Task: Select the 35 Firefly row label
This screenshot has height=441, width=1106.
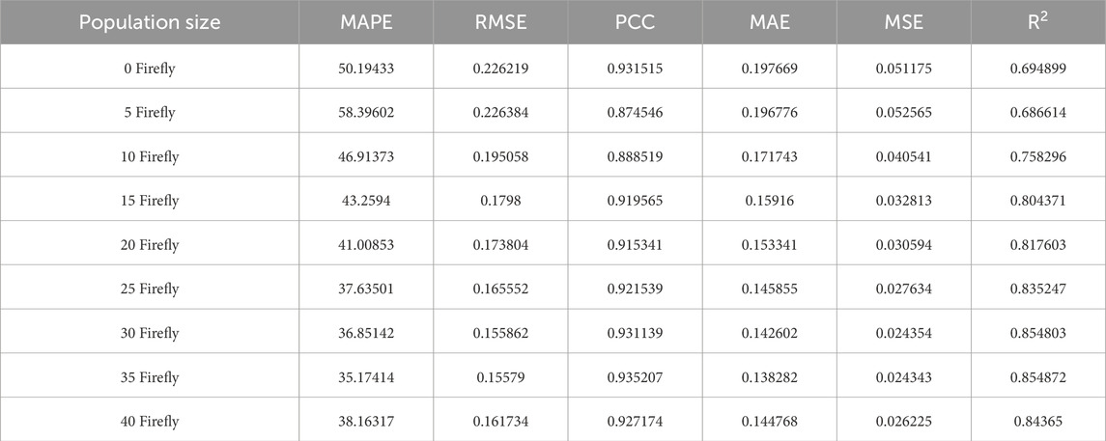Action: [149, 377]
